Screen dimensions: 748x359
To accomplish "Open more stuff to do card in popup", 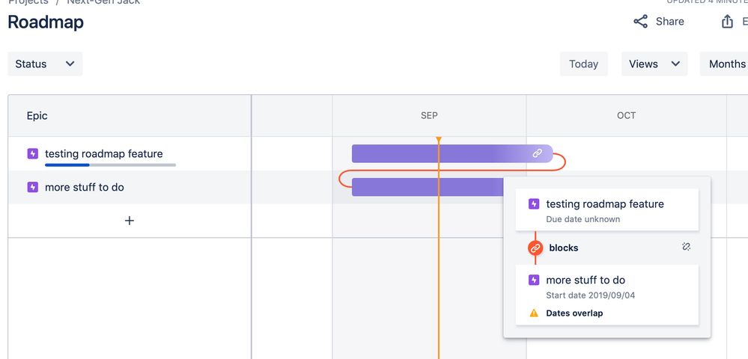I will coord(606,295).
